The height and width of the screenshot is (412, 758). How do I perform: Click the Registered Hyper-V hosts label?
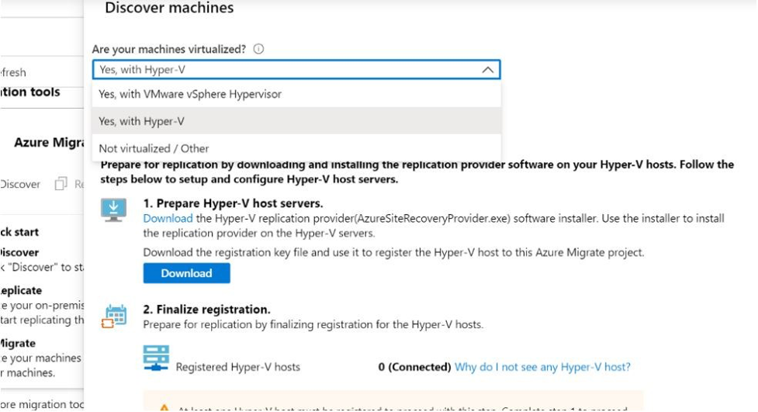coord(238,367)
